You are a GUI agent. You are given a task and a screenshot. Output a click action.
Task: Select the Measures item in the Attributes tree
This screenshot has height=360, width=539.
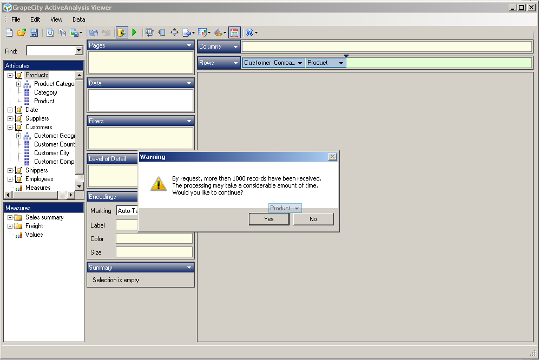[38, 188]
